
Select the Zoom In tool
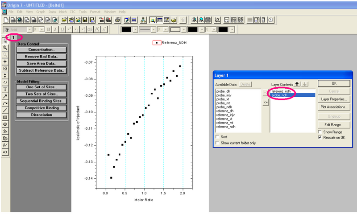[5, 48]
